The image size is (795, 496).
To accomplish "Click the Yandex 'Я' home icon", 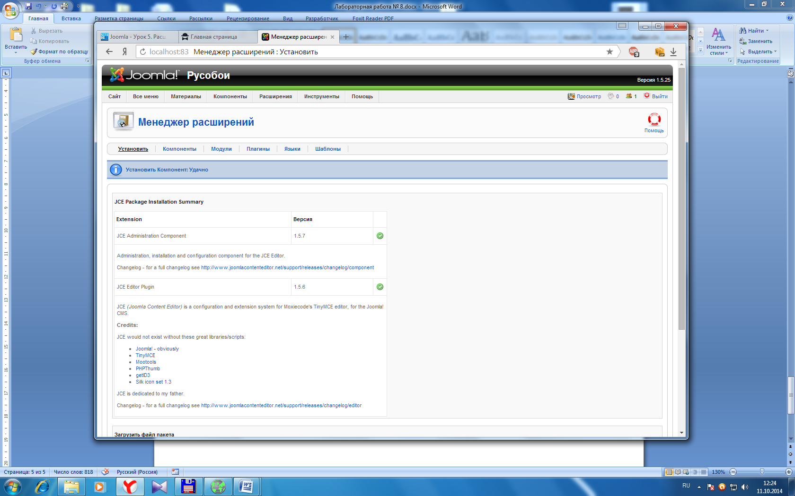I will click(x=124, y=51).
